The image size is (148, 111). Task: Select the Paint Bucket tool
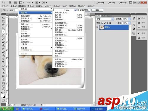3,55
